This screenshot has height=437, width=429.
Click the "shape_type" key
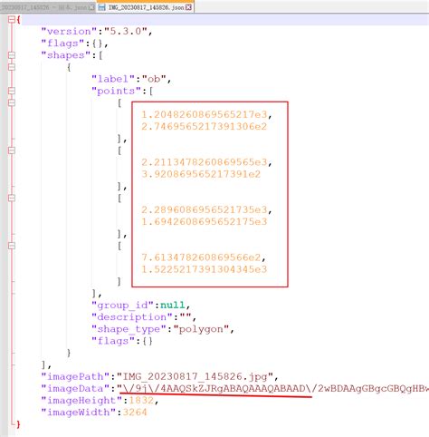point(129,329)
